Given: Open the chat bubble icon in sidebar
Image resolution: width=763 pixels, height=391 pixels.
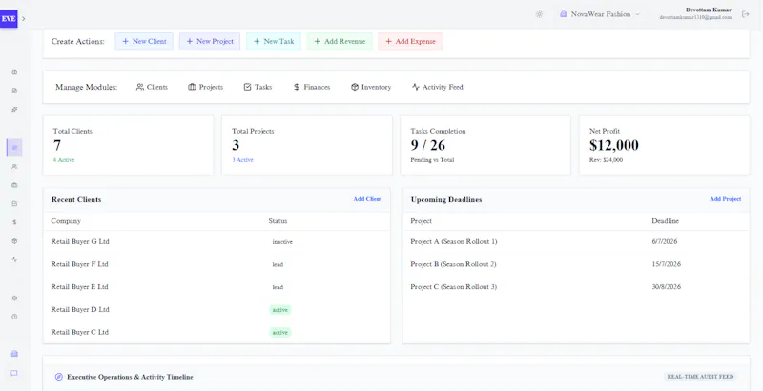Looking at the screenshot, I should click(x=14, y=373).
